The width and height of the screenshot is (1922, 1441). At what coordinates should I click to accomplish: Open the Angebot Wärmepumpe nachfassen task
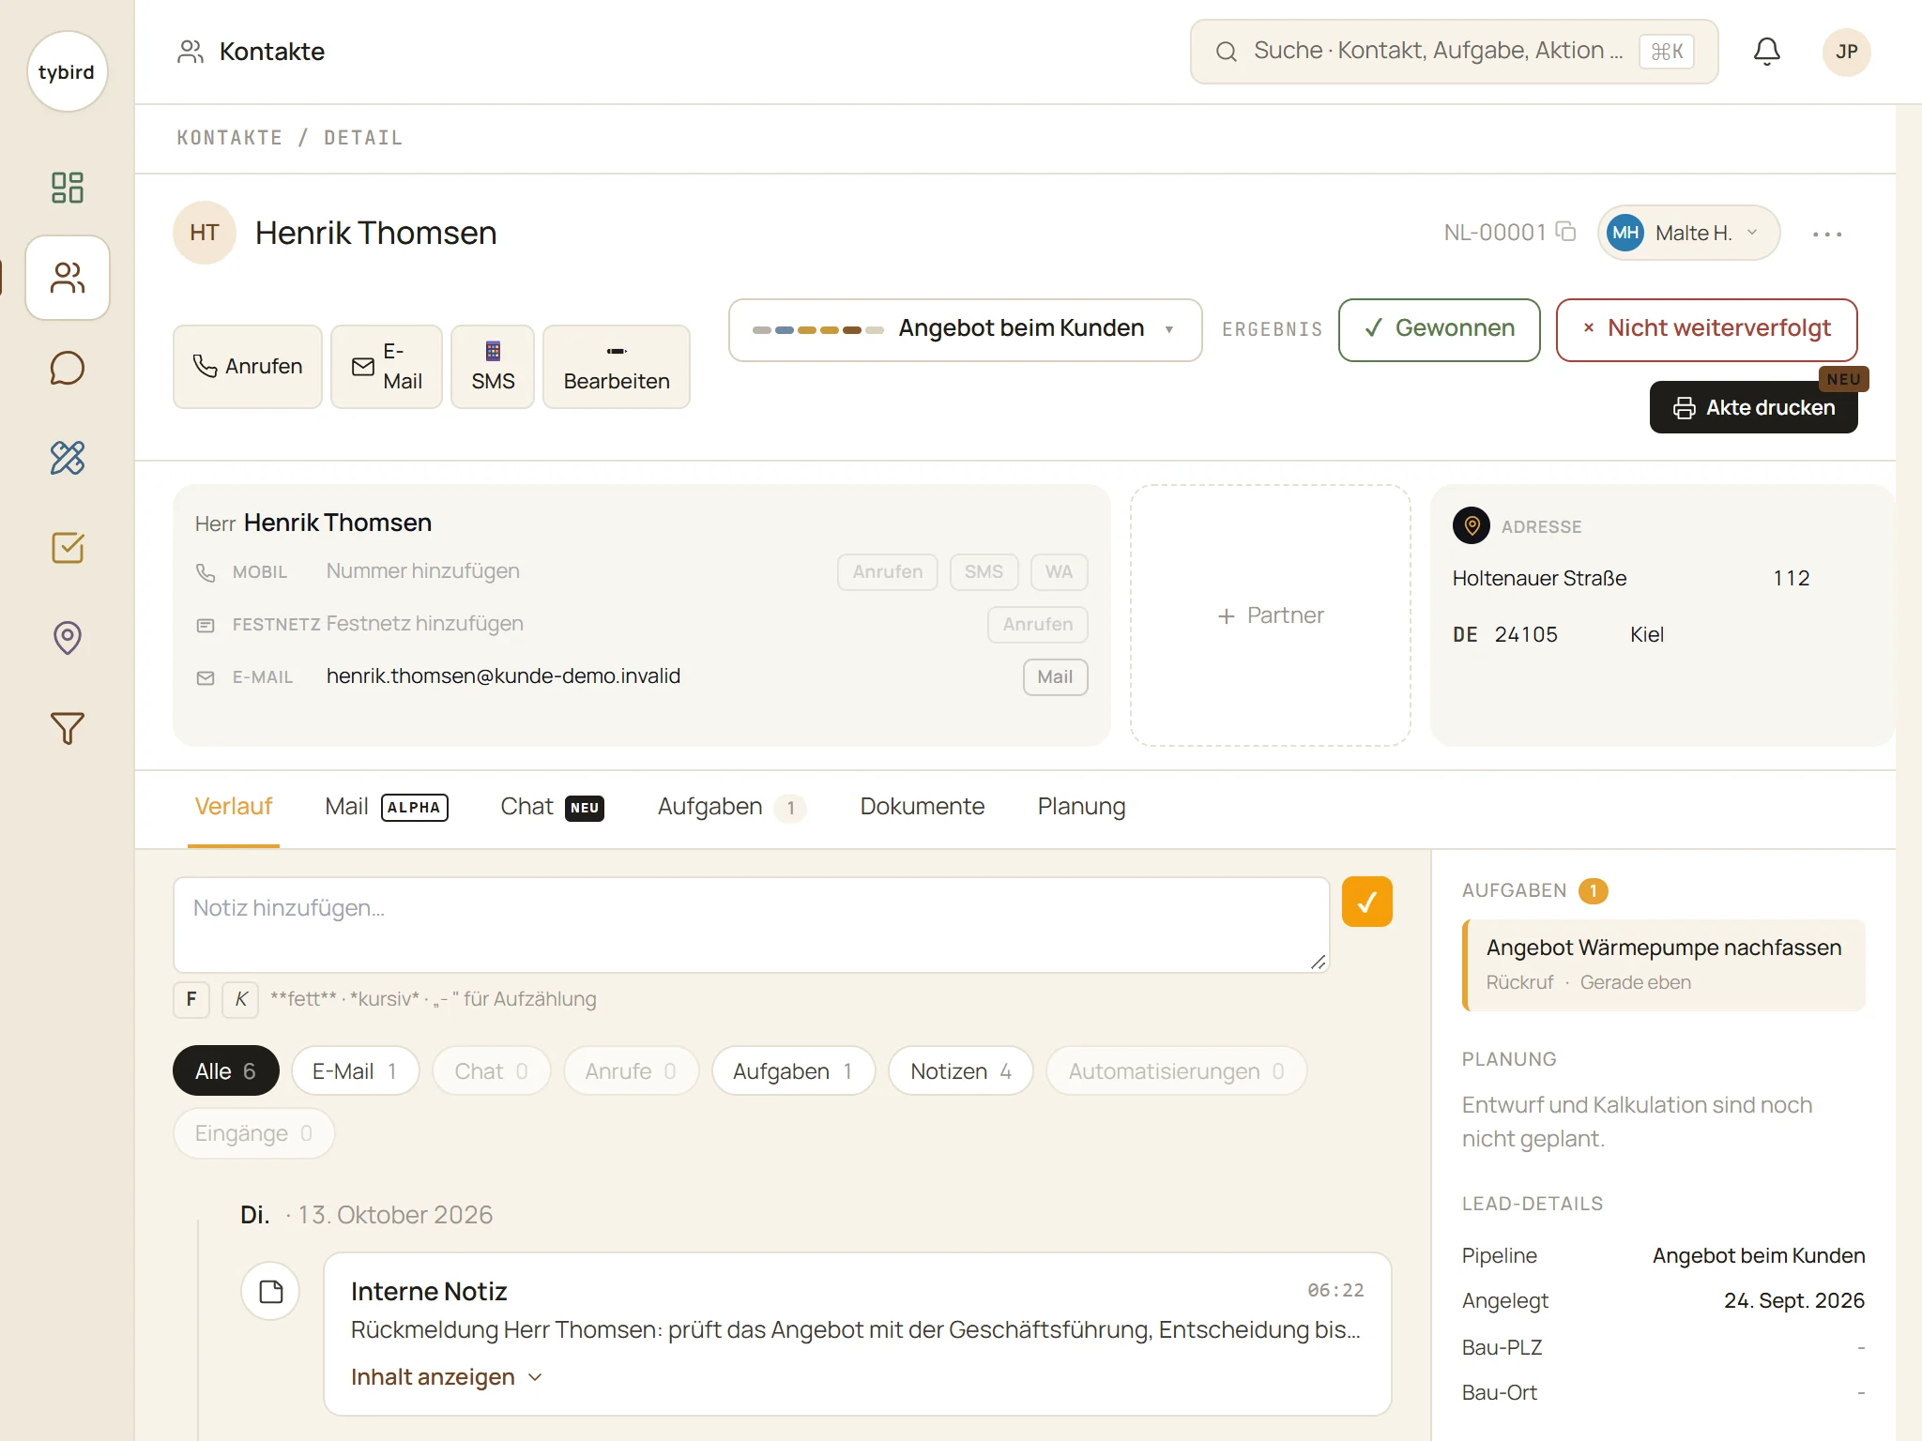1664,964
